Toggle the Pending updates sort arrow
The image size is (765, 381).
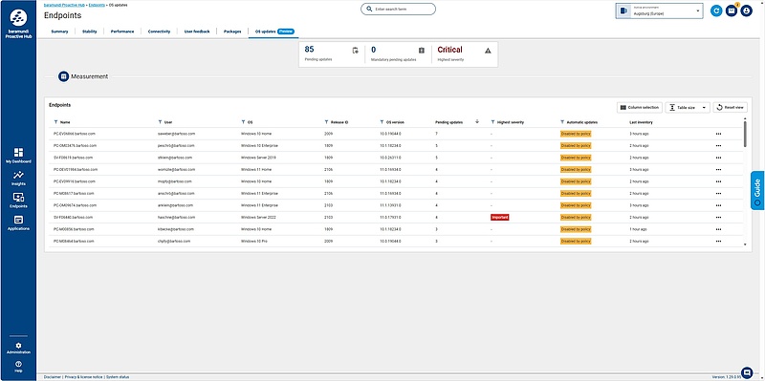click(x=477, y=122)
